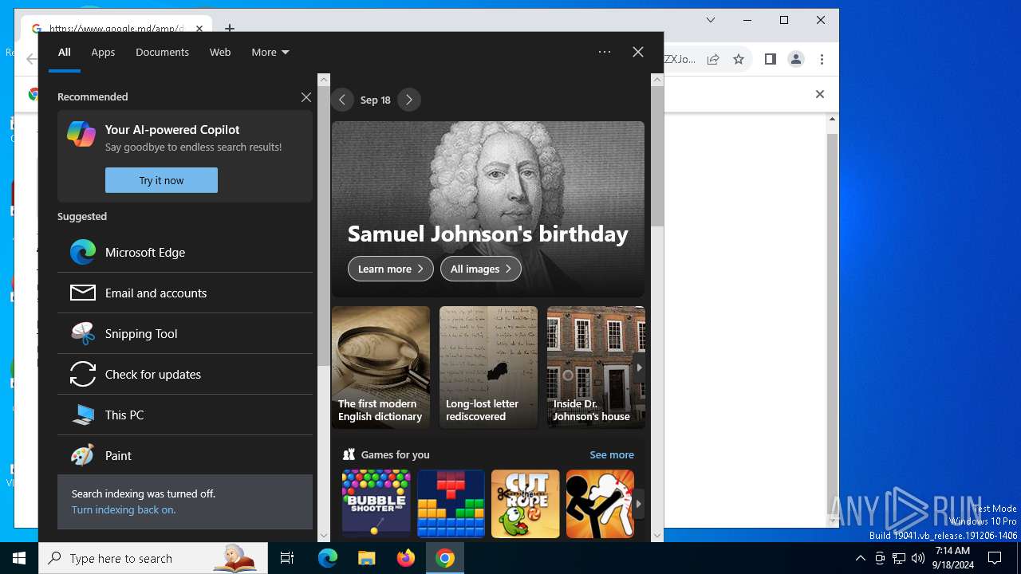Viewport: 1021px width, 574px height.
Task: Dismiss the Chrome infobar
Action: (x=819, y=94)
